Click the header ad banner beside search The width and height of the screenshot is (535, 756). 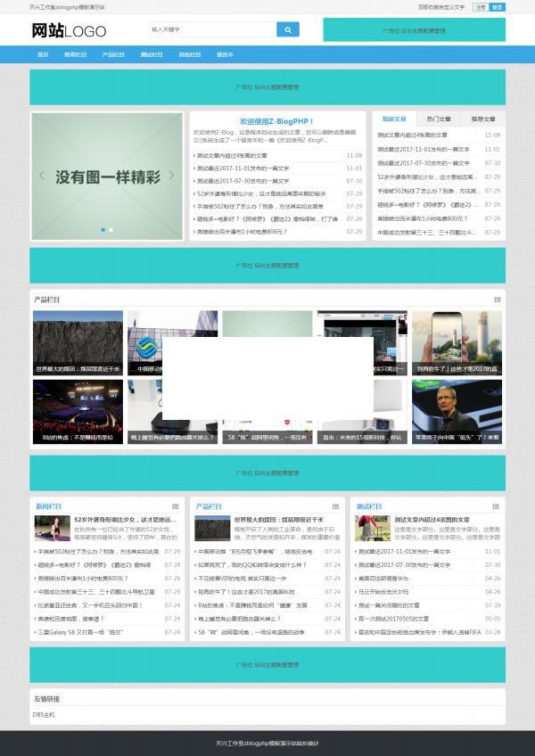[x=415, y=30]
